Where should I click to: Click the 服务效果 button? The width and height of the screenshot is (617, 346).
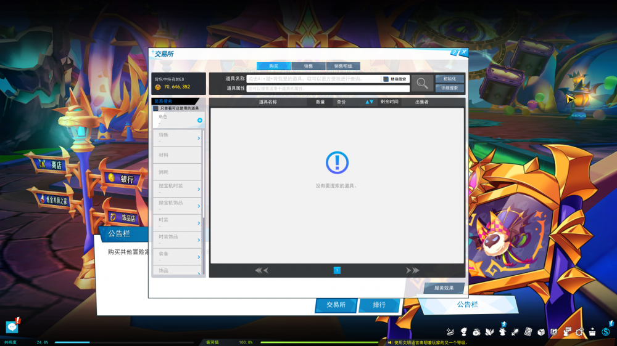pos(444,288)
